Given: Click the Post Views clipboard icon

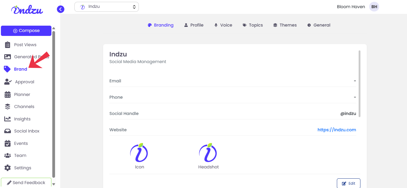Looking at the screenshot, I should pos(8,45).
